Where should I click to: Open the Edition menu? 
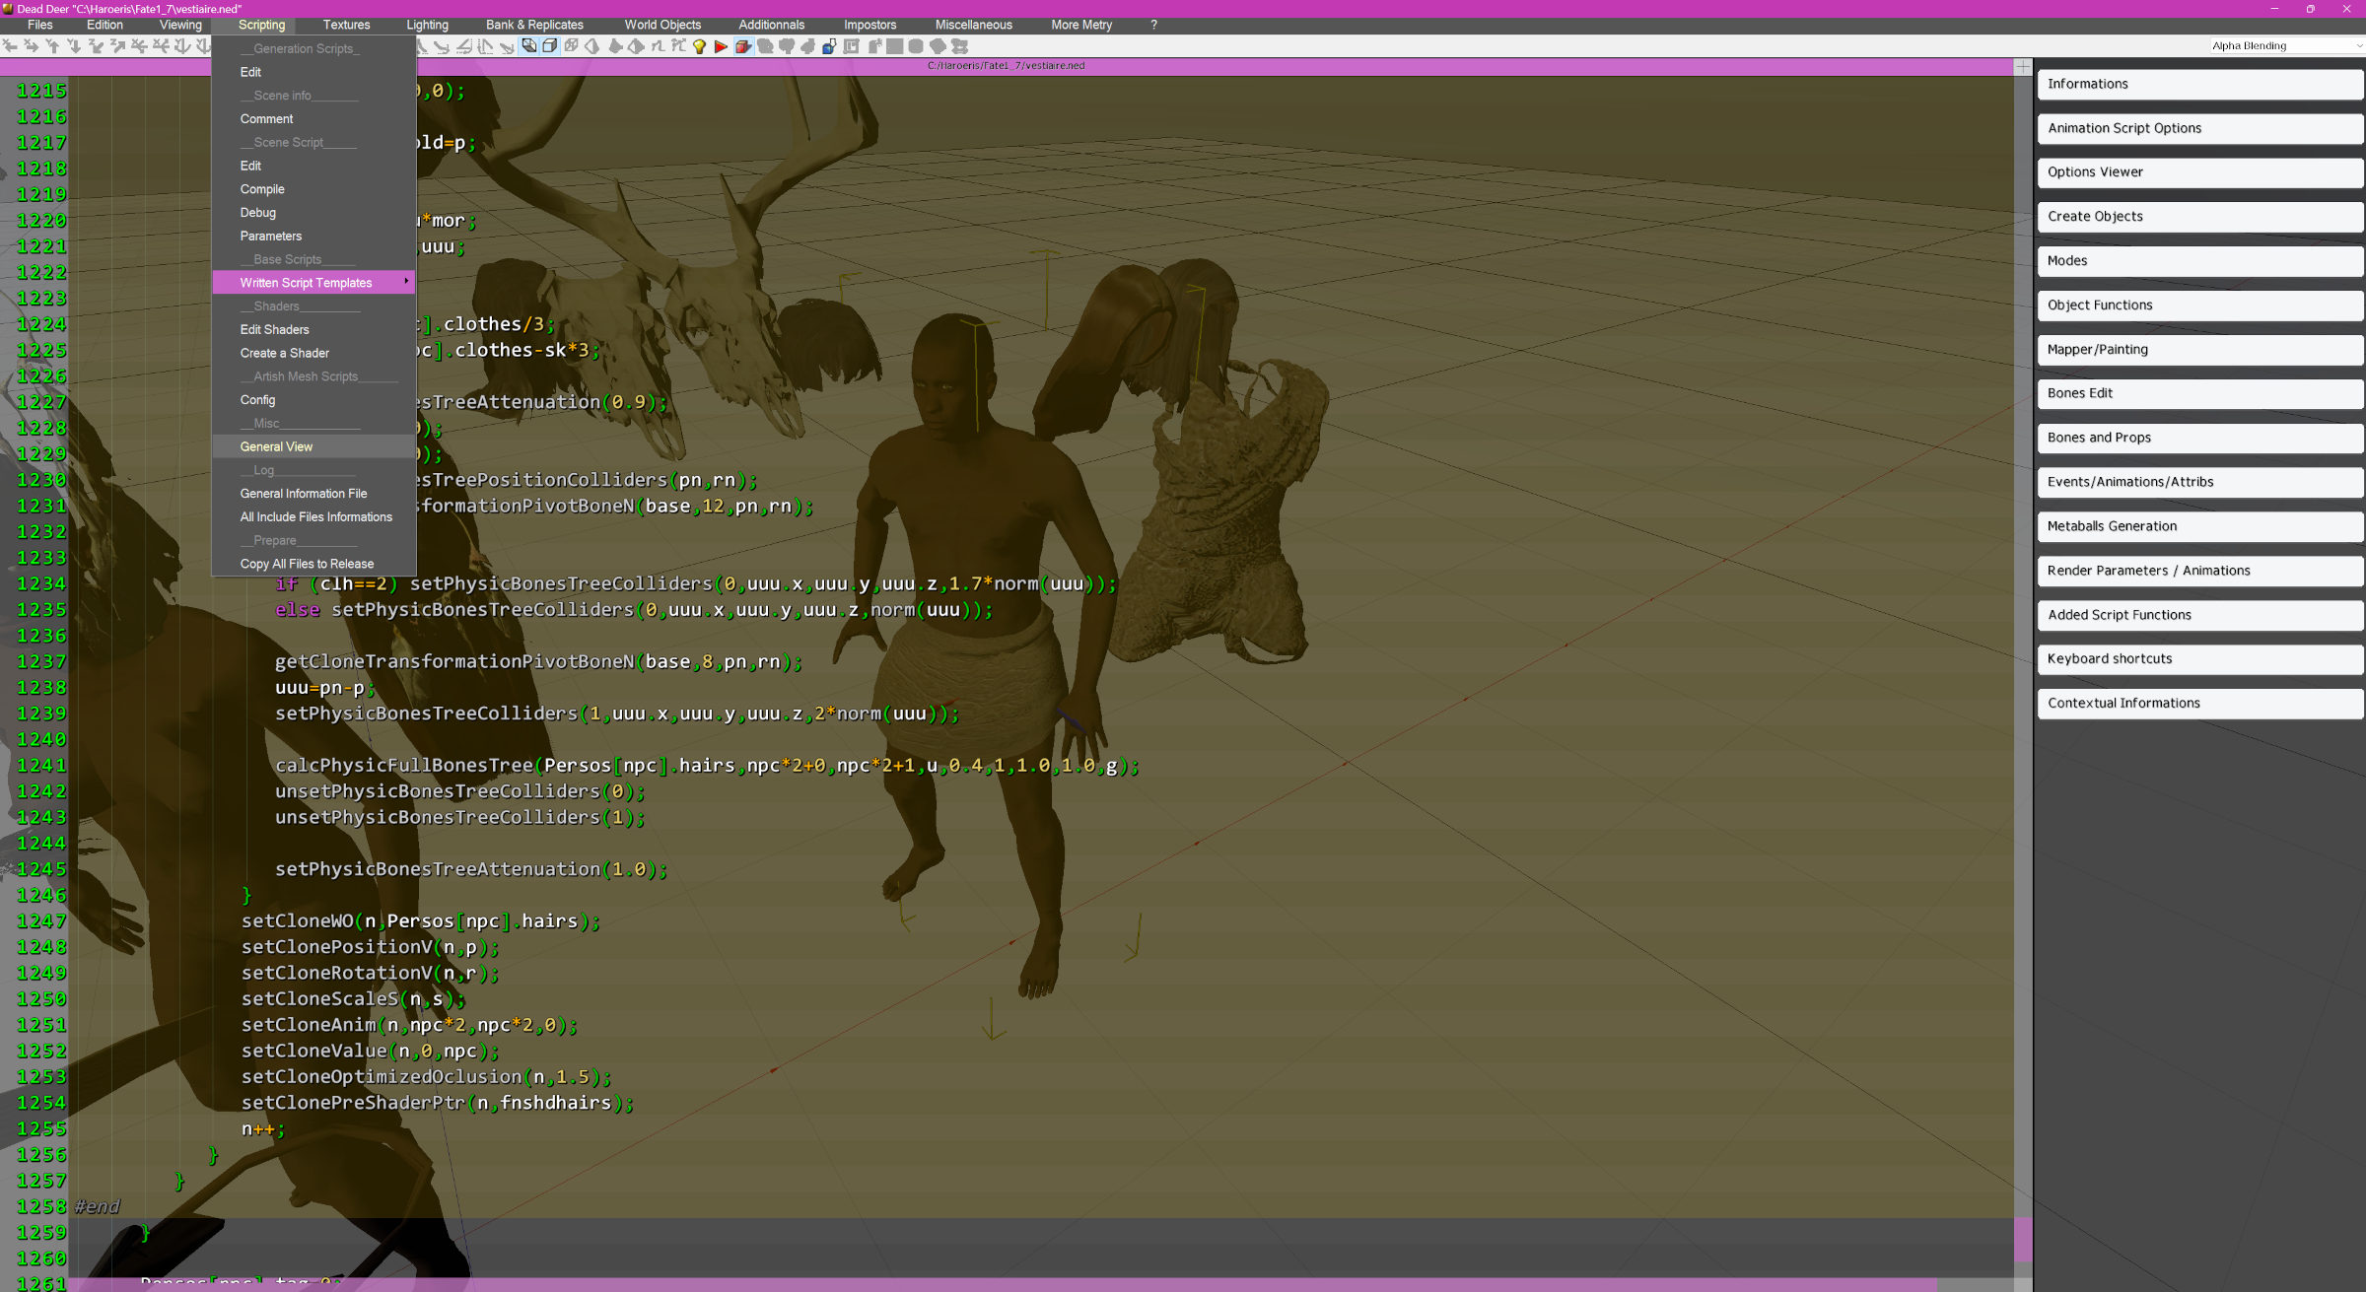coord(104,25)
